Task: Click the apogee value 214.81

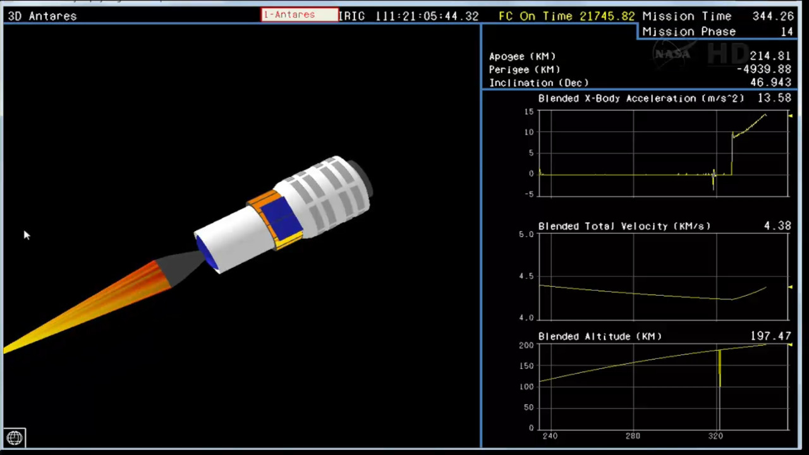Action: pos(770,56)
